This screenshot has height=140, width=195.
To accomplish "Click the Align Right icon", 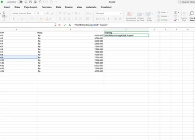I will [x=69, y=19].
